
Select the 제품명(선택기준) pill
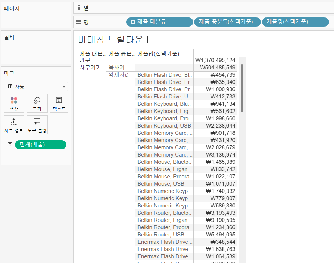pyautogui.click(x=295, y=22)
